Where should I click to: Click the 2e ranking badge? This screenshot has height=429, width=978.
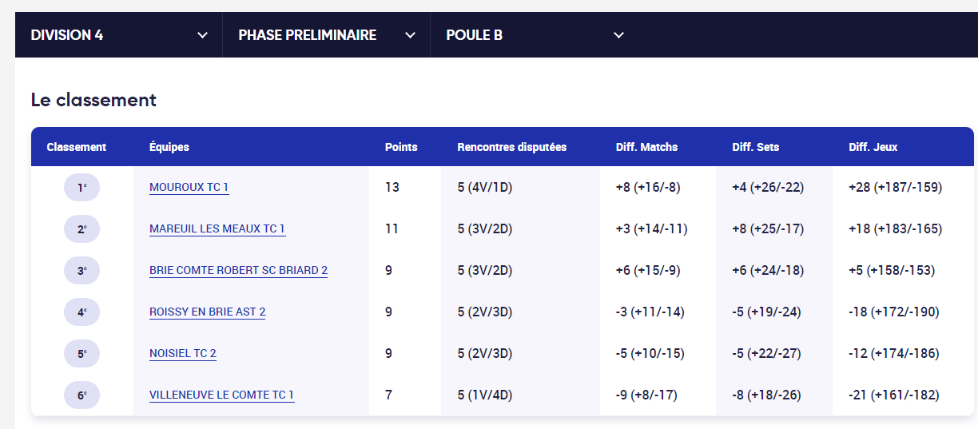pyautogui.click(x=82, y=229)
